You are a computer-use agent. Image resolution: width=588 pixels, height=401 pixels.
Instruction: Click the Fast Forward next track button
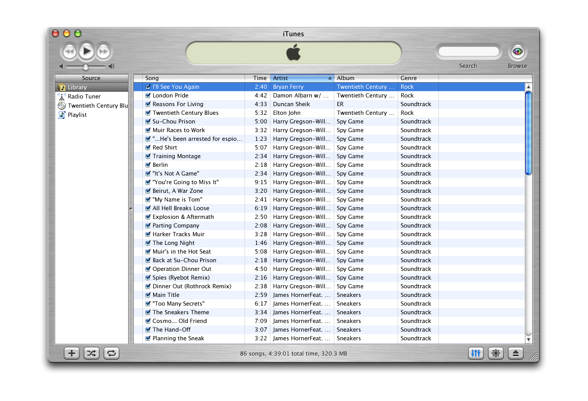pyautogui.click(x=104, y=52)
